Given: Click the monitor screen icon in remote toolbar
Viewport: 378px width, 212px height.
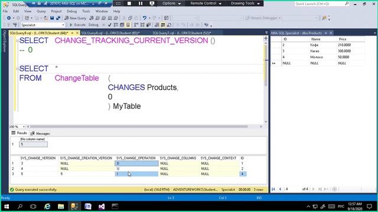Looking at the screenshot, I should point(152,4).
